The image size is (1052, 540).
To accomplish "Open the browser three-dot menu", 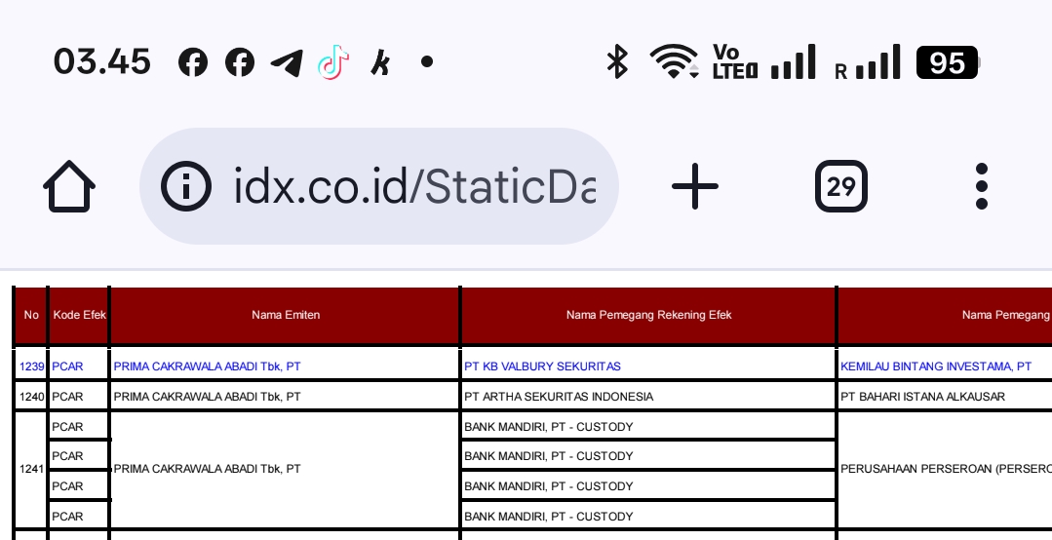I will (982, 186).
